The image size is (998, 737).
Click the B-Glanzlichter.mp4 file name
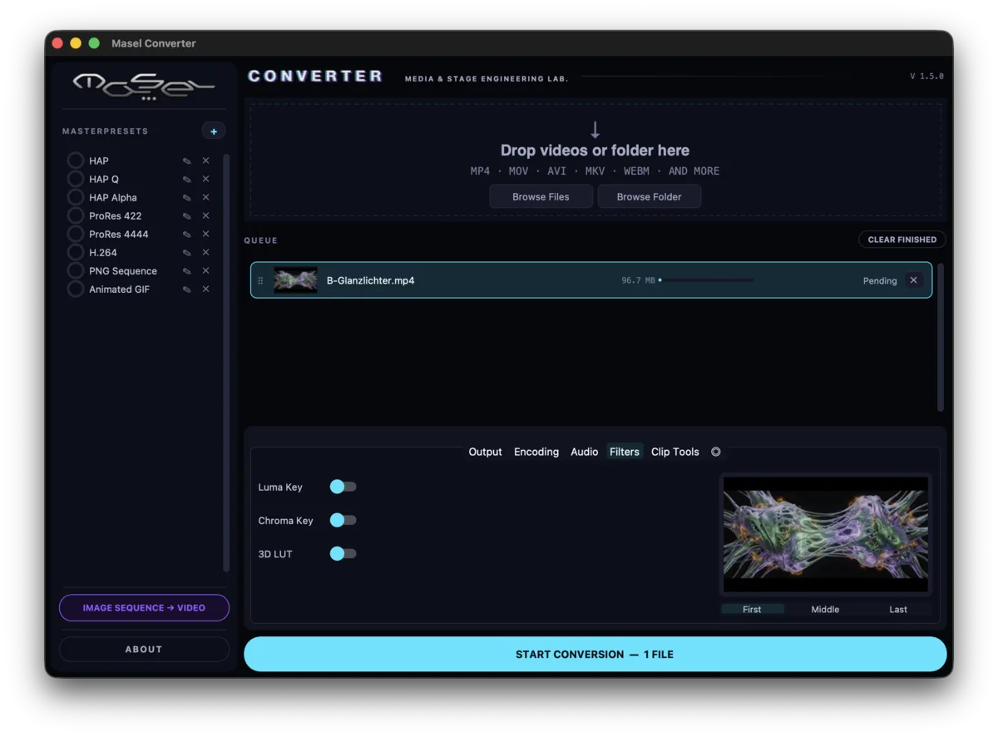click(x=370, y=280)
